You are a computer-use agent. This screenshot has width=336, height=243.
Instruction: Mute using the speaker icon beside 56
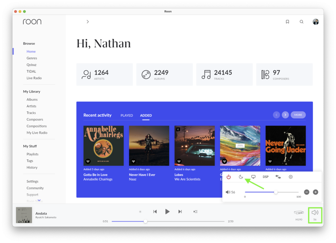228,192
